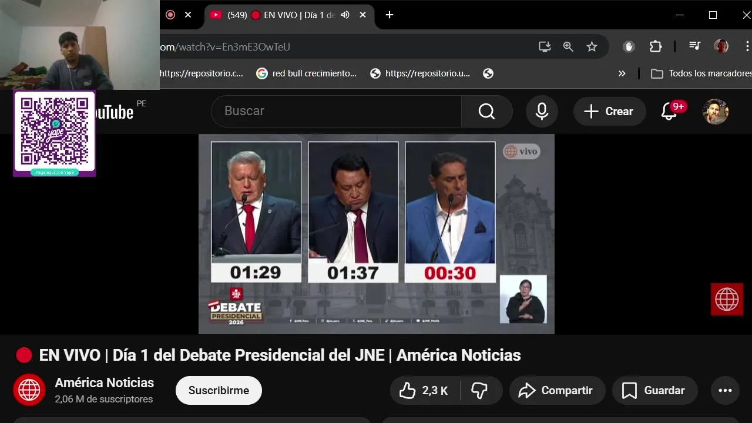This screenshot has width=752, height=423.
Task: Open the Chrome three-dot menu
Action: coord(747,46)
